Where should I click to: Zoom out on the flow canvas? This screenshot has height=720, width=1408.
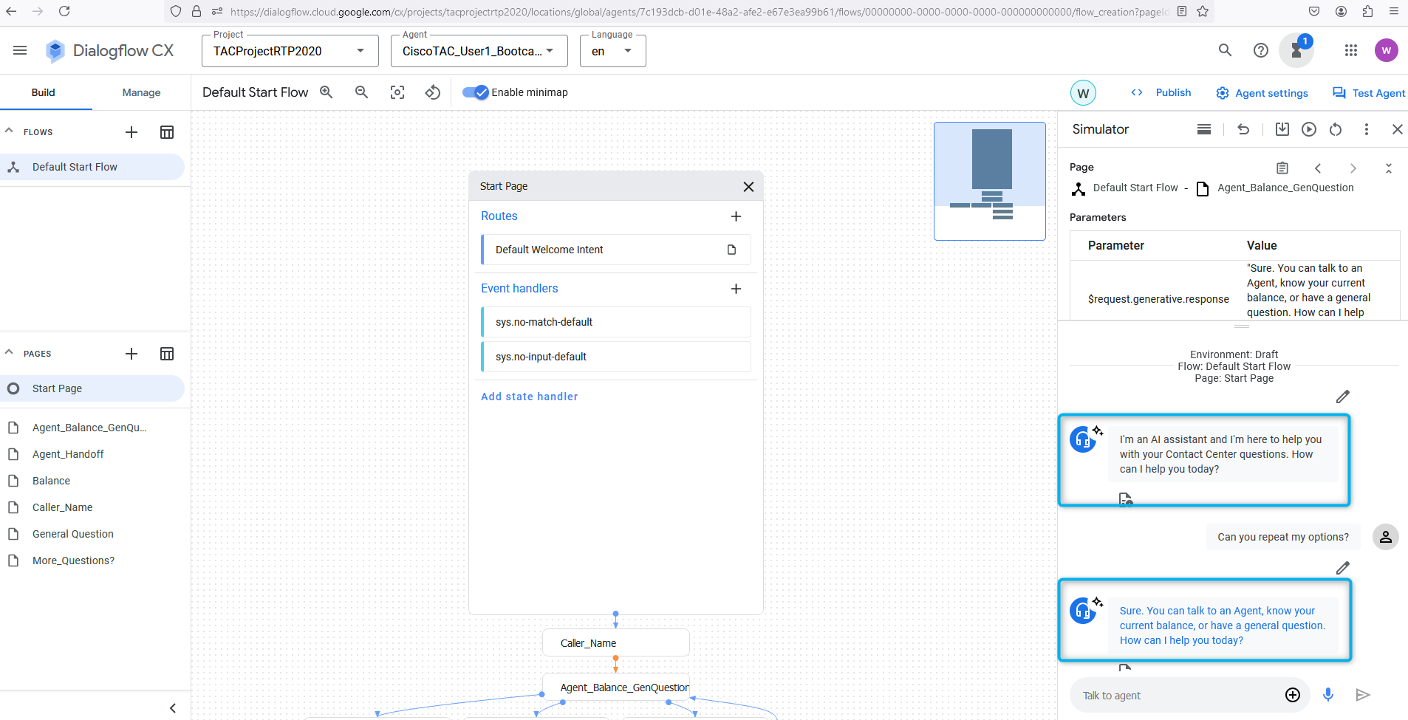(361, 92)
